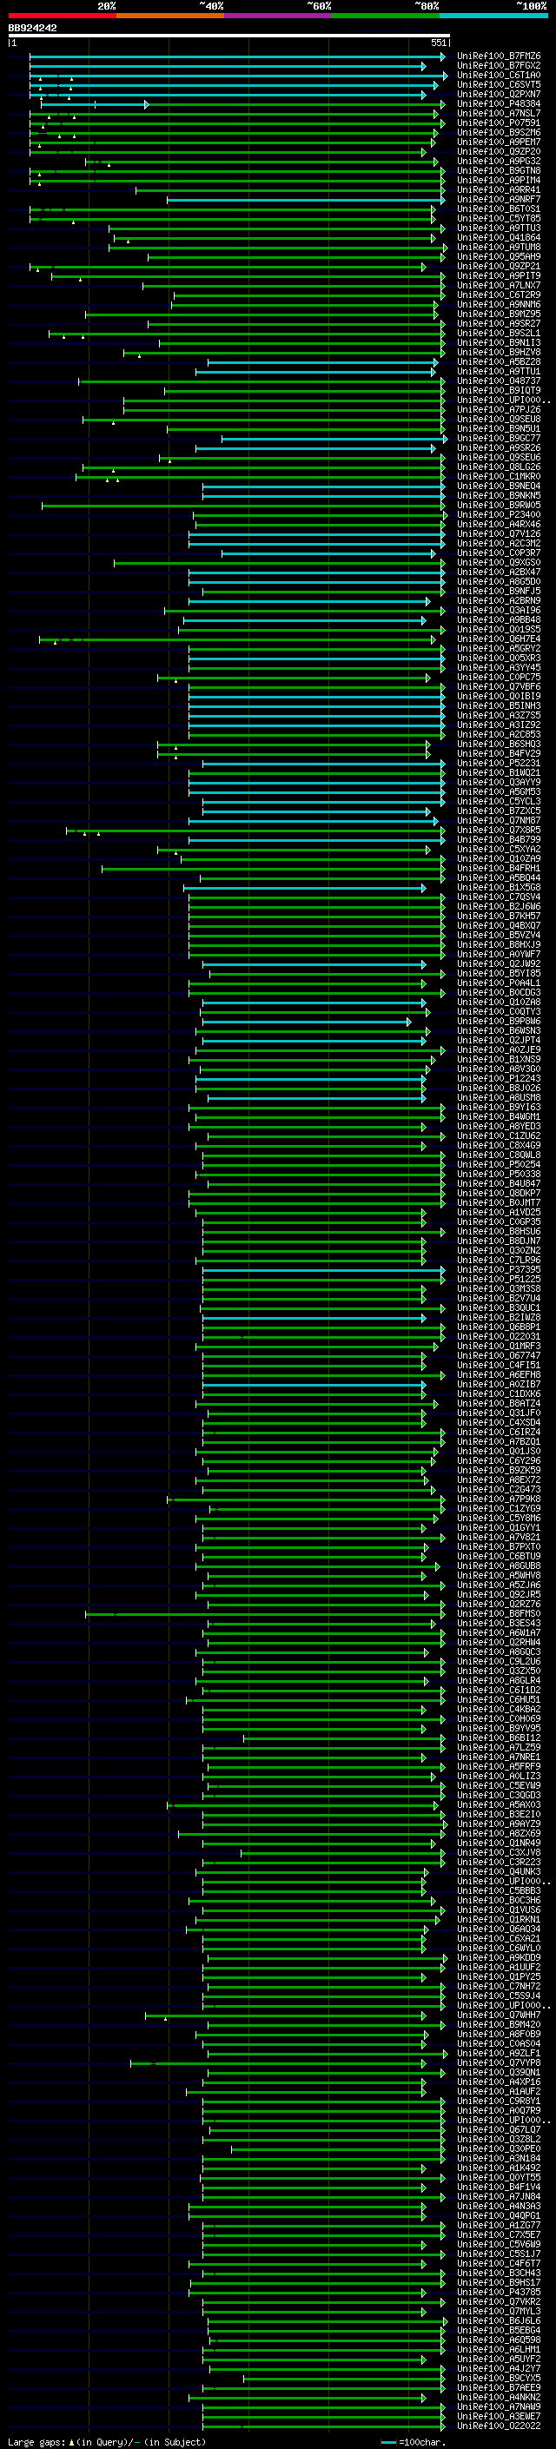Select label UniRef100_B9P8W6

click(499, 1021)
